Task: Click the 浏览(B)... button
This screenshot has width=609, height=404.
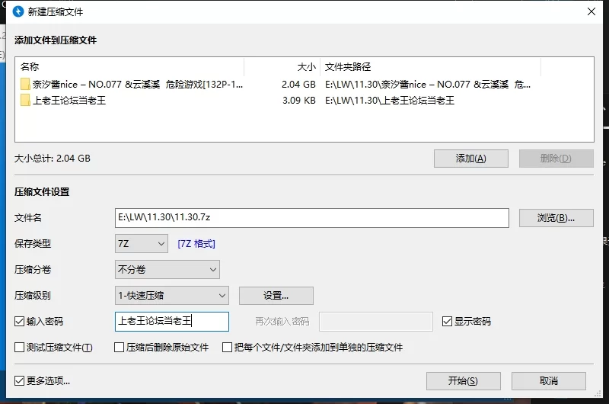Action: (x=556, y=218)
